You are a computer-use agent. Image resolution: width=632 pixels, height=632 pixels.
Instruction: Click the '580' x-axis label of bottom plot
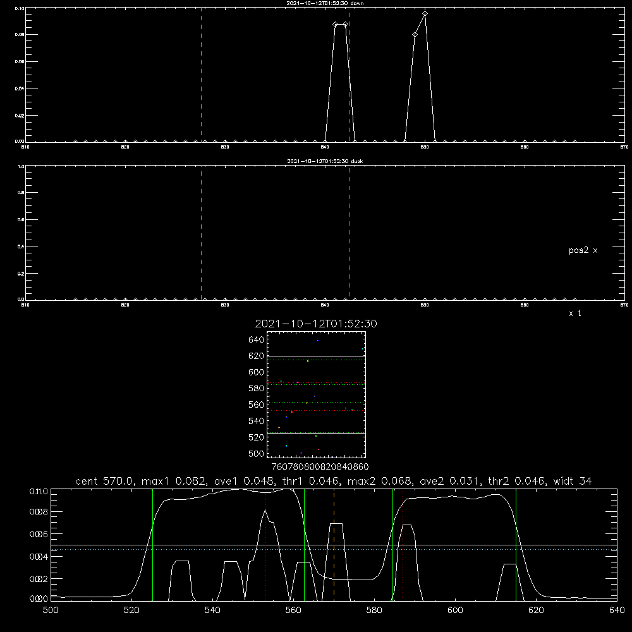pyautogui.click(x=374, y=611)
